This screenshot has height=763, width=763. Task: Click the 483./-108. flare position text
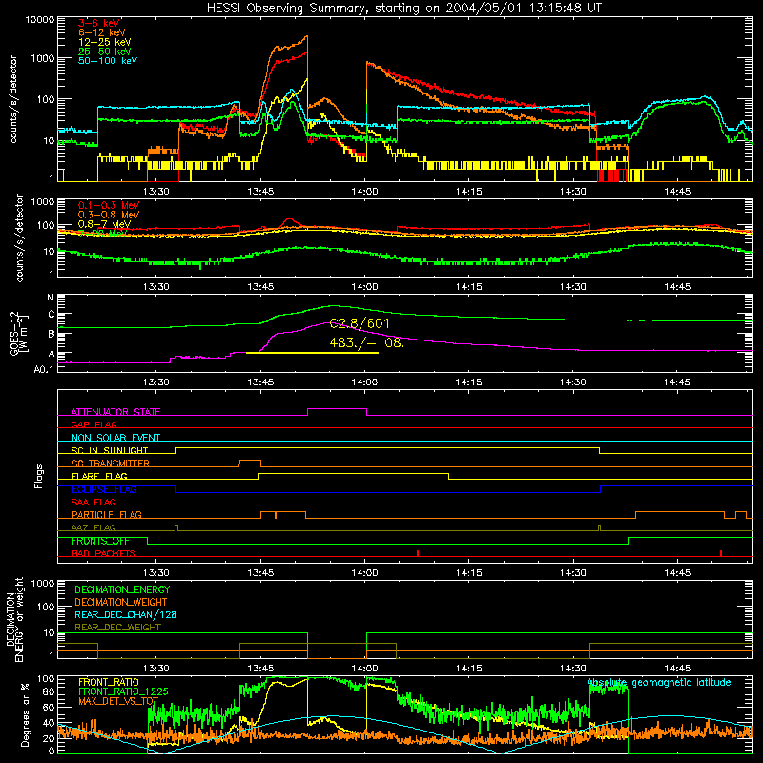tap(367, 342)
